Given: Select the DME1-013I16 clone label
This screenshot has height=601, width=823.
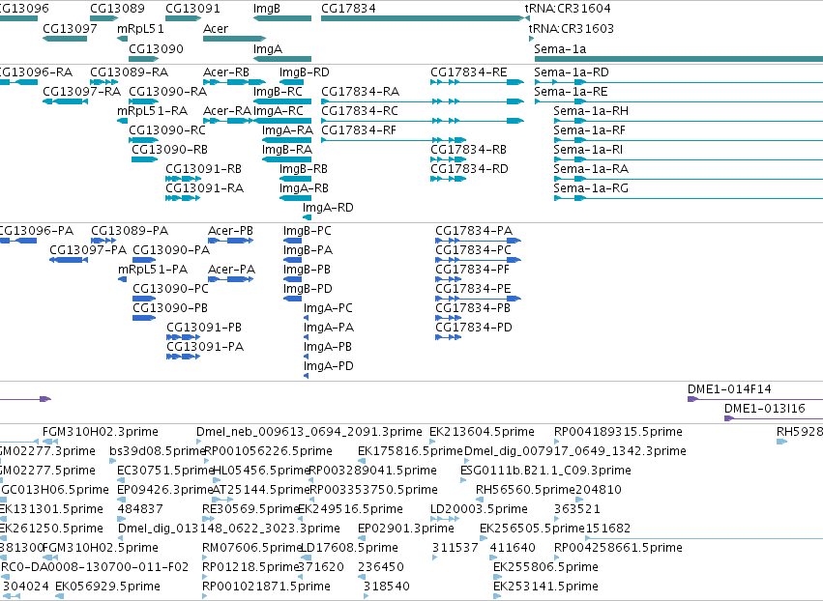Looking at the screenshot, I should tap(764, 409).
